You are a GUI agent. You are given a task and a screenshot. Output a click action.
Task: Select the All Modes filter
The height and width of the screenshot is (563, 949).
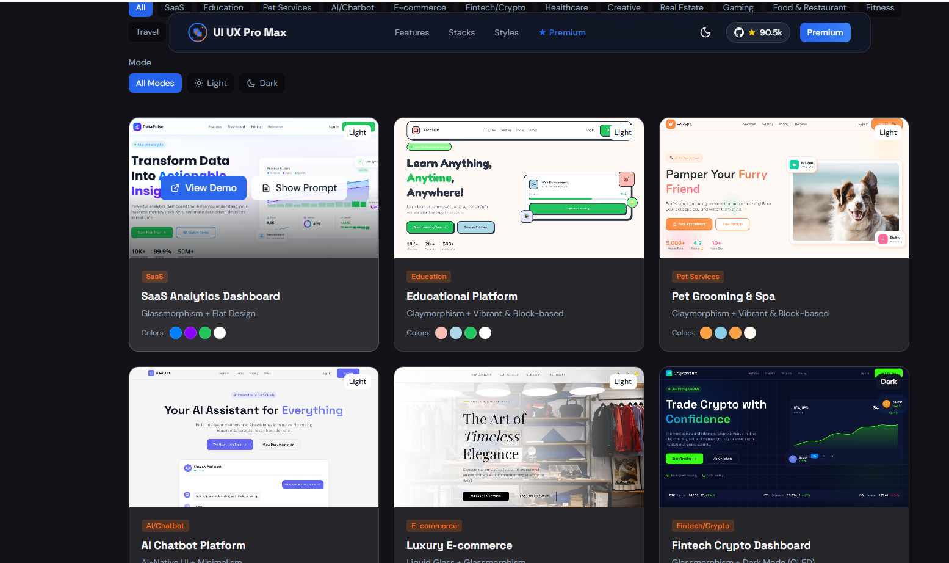[x=155, y=83]
